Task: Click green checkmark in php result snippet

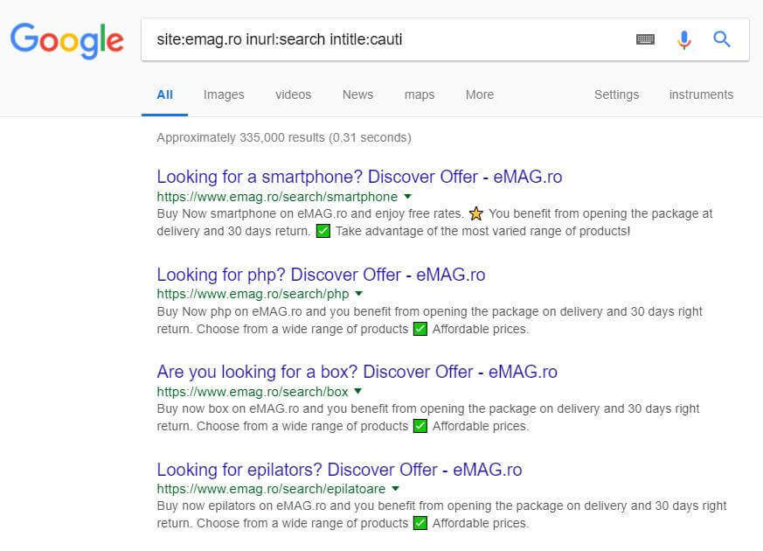Action: tap(420, 329)
